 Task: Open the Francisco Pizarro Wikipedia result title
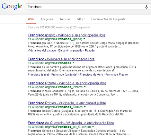[x=67, y=83]
